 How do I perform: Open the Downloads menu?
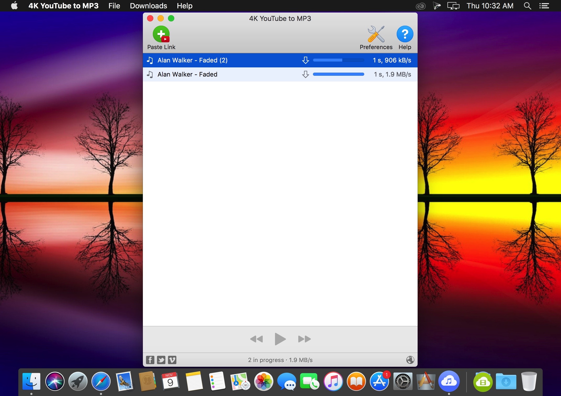pyautogui.click(x=149, y=5)
